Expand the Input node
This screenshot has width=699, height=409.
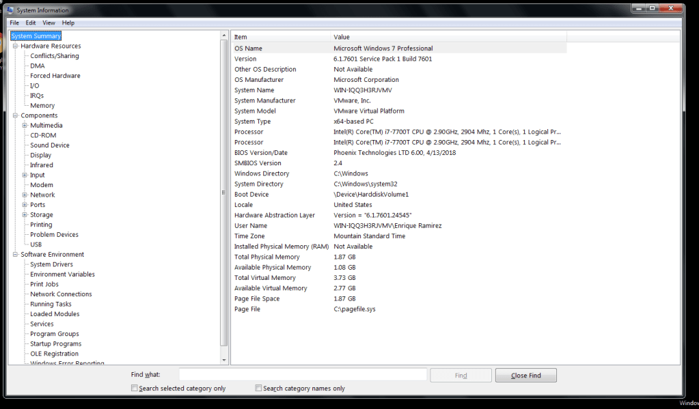25,175
